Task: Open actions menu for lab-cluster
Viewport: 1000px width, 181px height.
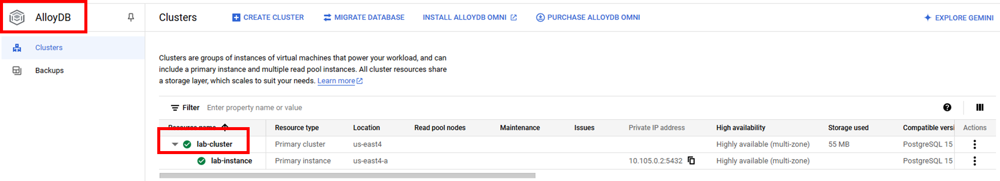Action: click(x=975, y=144)
